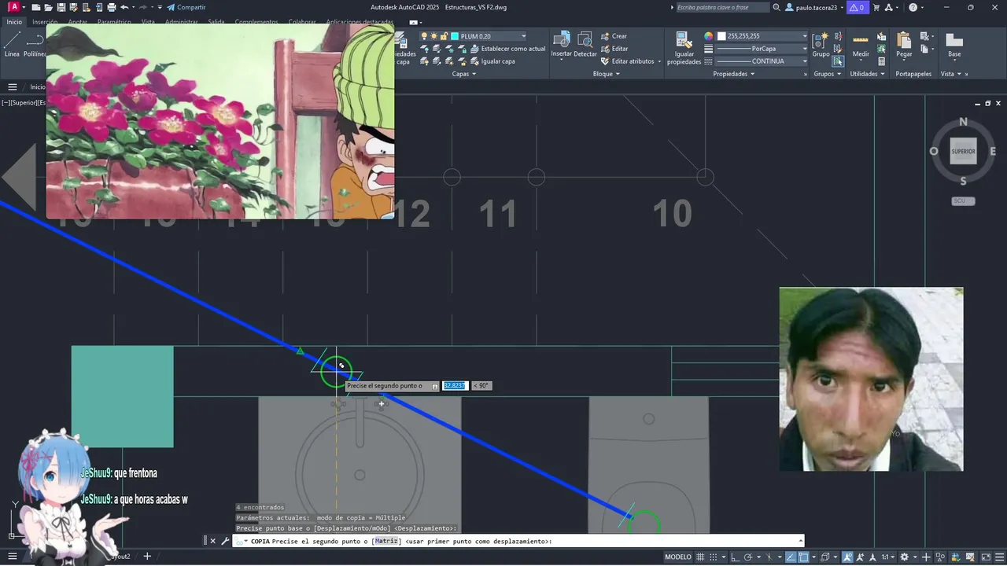
Task: Click Igualar propiedades tool
Action: (684, 49)
